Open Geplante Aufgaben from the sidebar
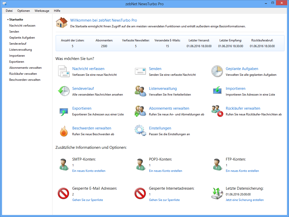Screen dimensions: 289x217 (x=22, y=38)
